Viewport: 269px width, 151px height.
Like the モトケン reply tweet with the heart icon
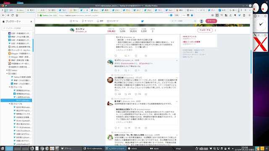136,70
